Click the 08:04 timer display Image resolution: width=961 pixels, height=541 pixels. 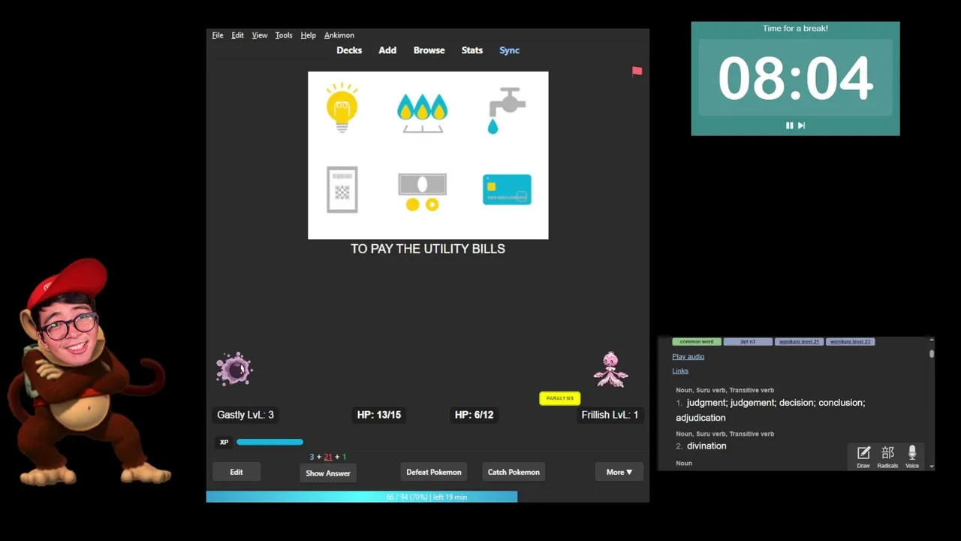tap(795, 78)
